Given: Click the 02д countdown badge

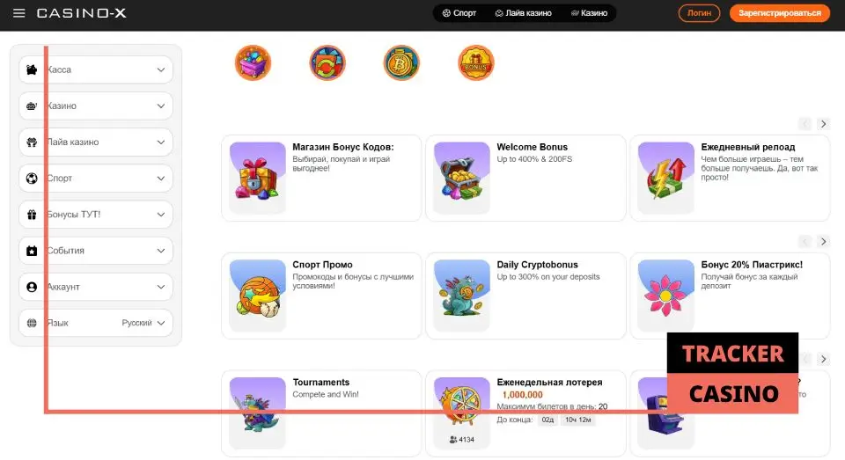Looking at the screenshot, I should (547, 420).
